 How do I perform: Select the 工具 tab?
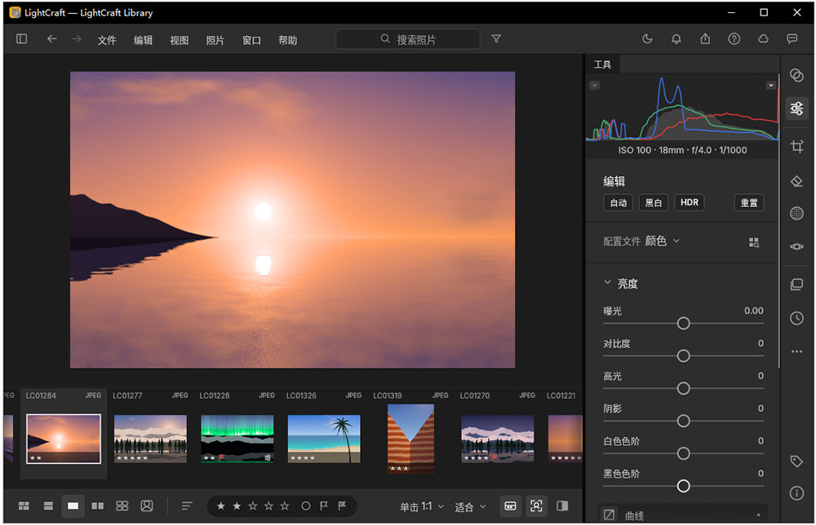(603, 64)
